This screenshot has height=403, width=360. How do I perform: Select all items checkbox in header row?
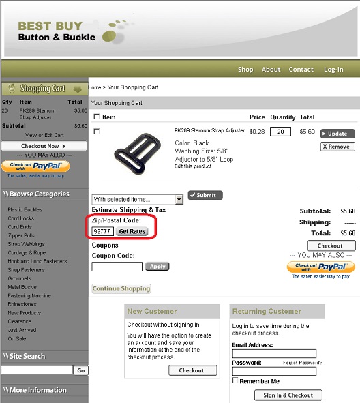click(97, 117)
